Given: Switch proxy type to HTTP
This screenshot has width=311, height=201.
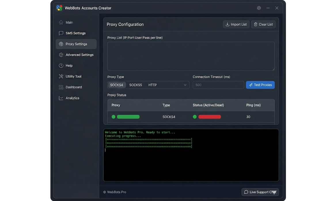Looking at the screenshot, I should coord(152,85).
